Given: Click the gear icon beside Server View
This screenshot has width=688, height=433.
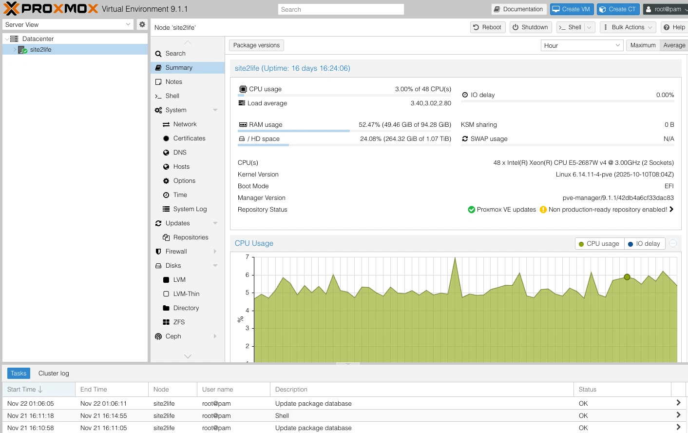Looking at the screenshot, I should click(142, 24).
